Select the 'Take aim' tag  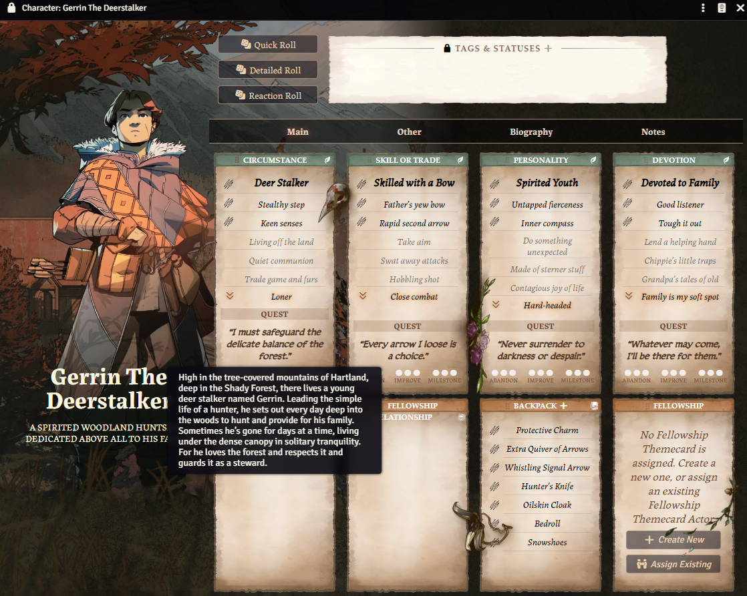(x=414, y=242)
